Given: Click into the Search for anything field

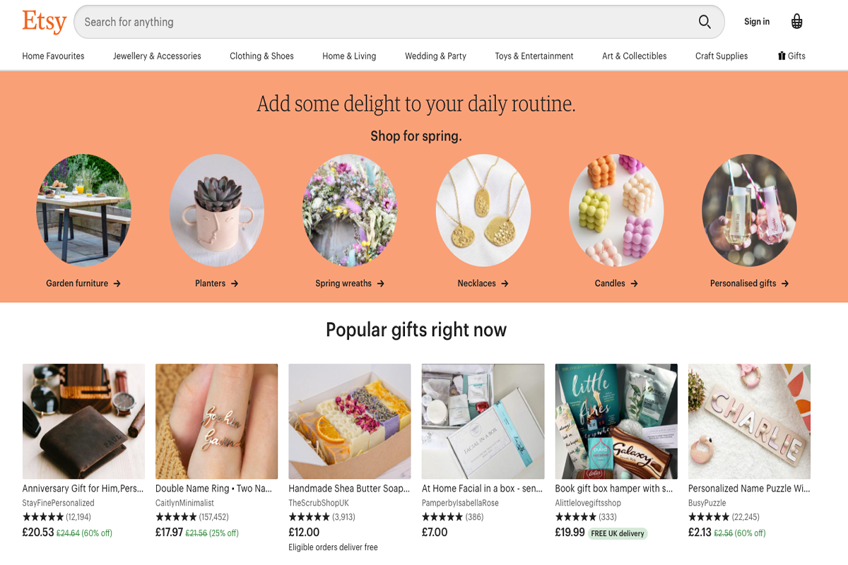Looking at the screenshot, I should 382,22.
